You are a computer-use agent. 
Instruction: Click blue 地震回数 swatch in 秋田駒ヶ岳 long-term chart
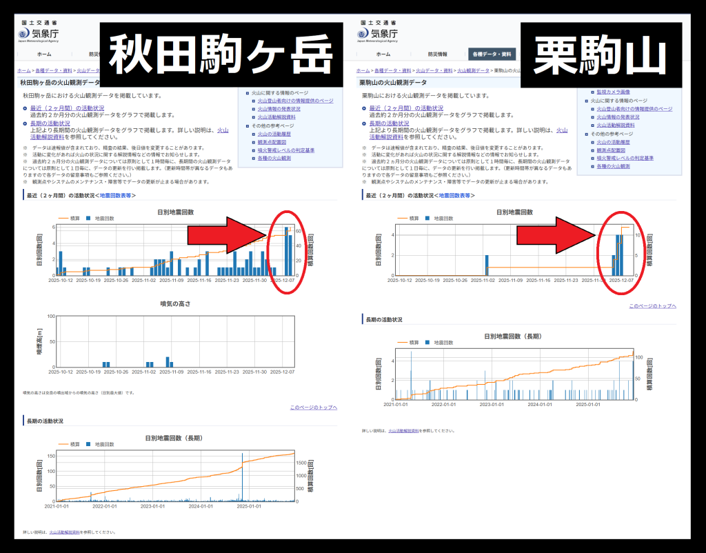[88, 445]
